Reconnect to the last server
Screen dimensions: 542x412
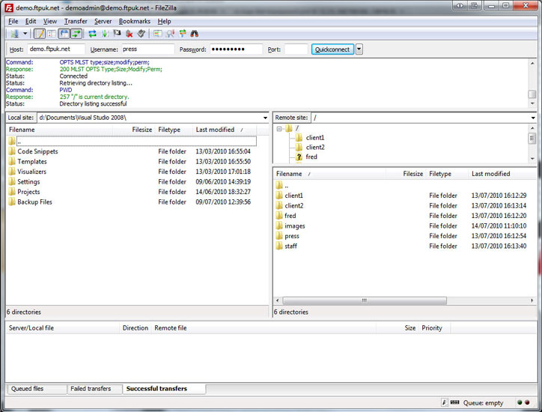141,34
